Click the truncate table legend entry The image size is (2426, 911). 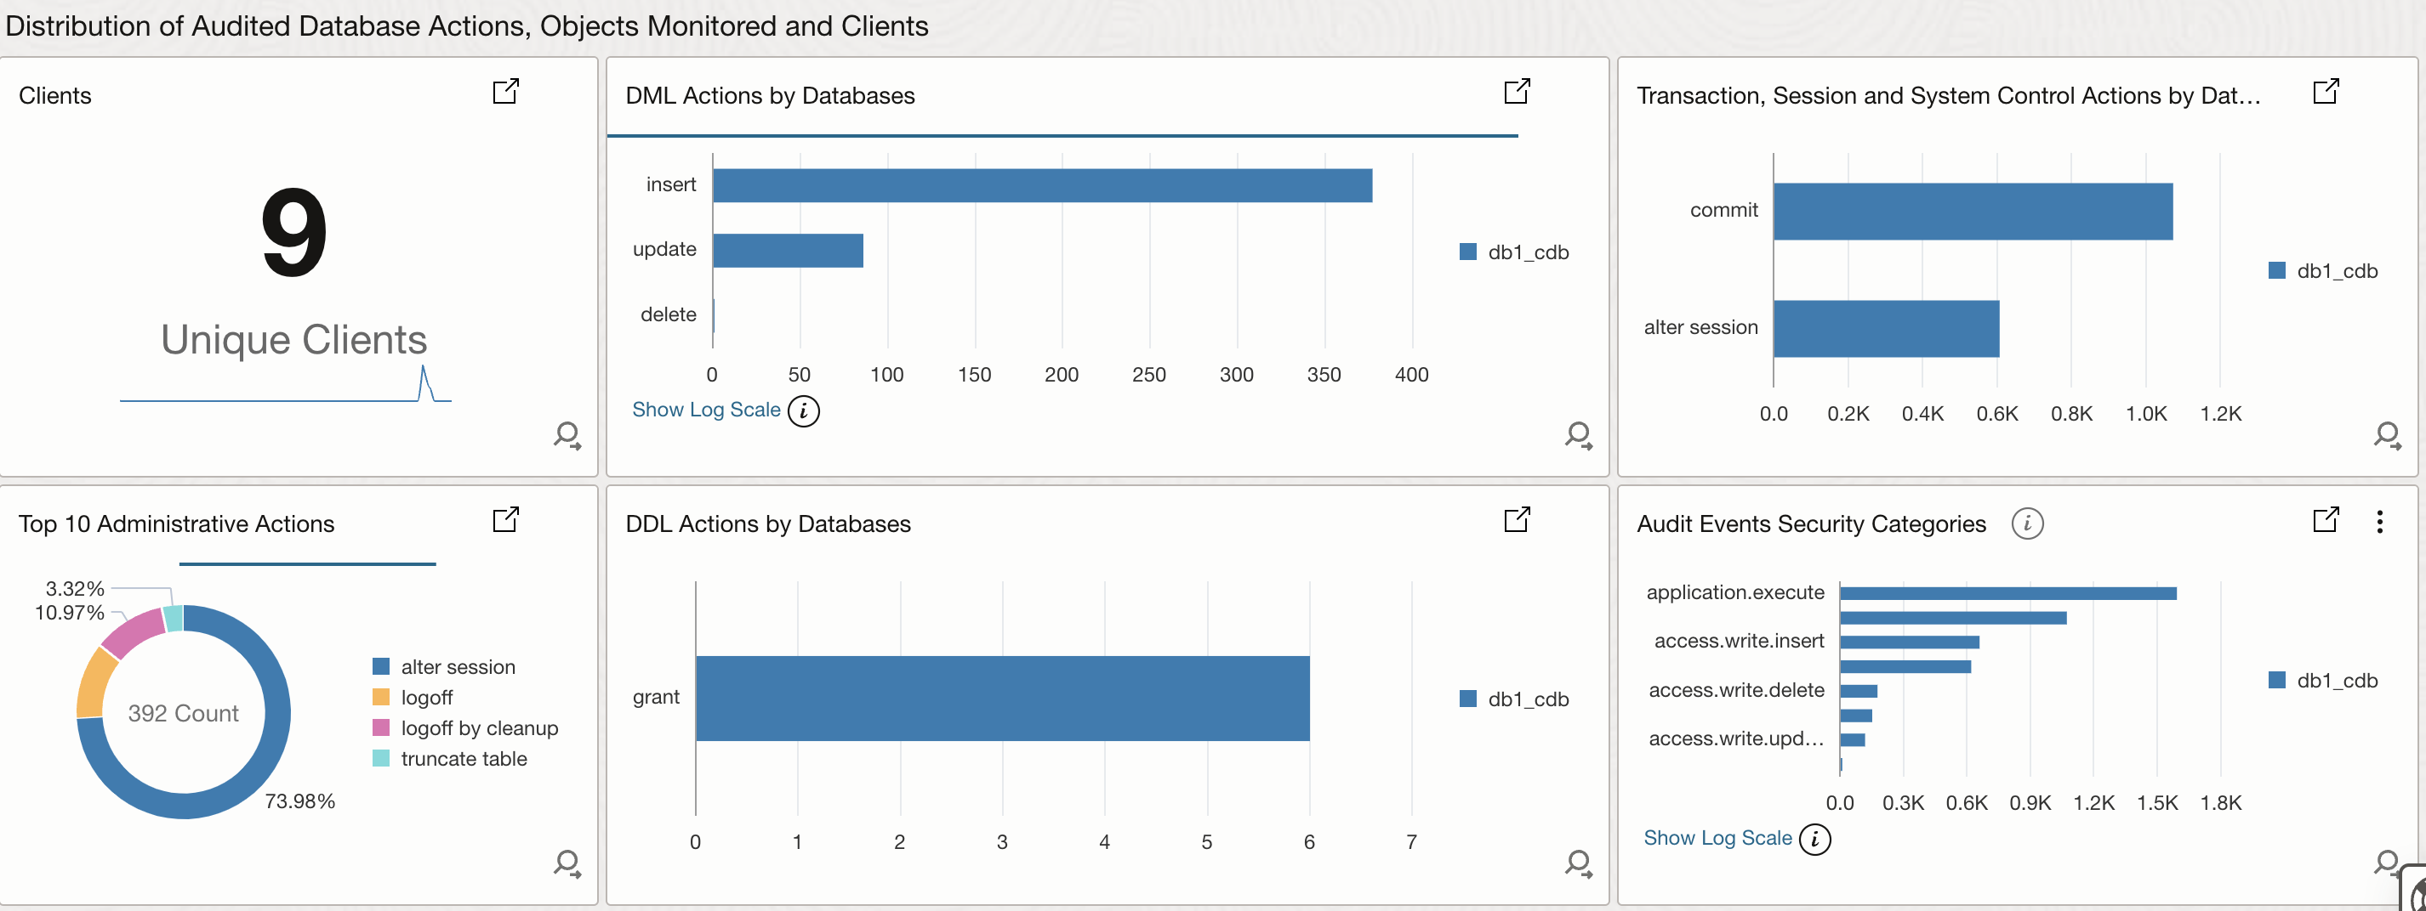point(464,759)
